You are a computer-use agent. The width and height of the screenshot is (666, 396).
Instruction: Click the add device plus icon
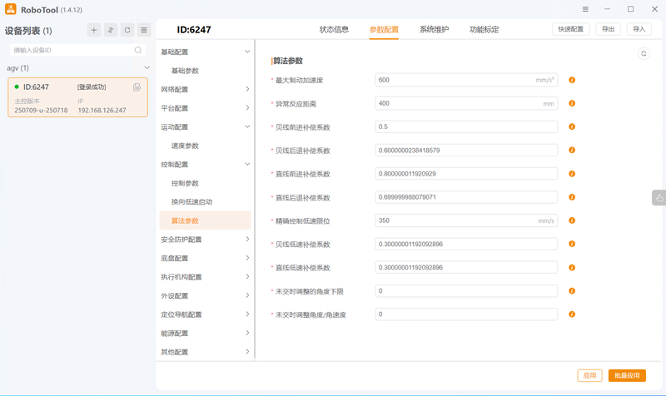(x=94, y=30)
